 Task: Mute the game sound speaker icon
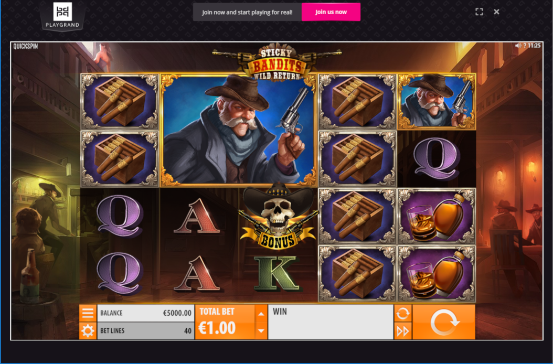(518, 46)
